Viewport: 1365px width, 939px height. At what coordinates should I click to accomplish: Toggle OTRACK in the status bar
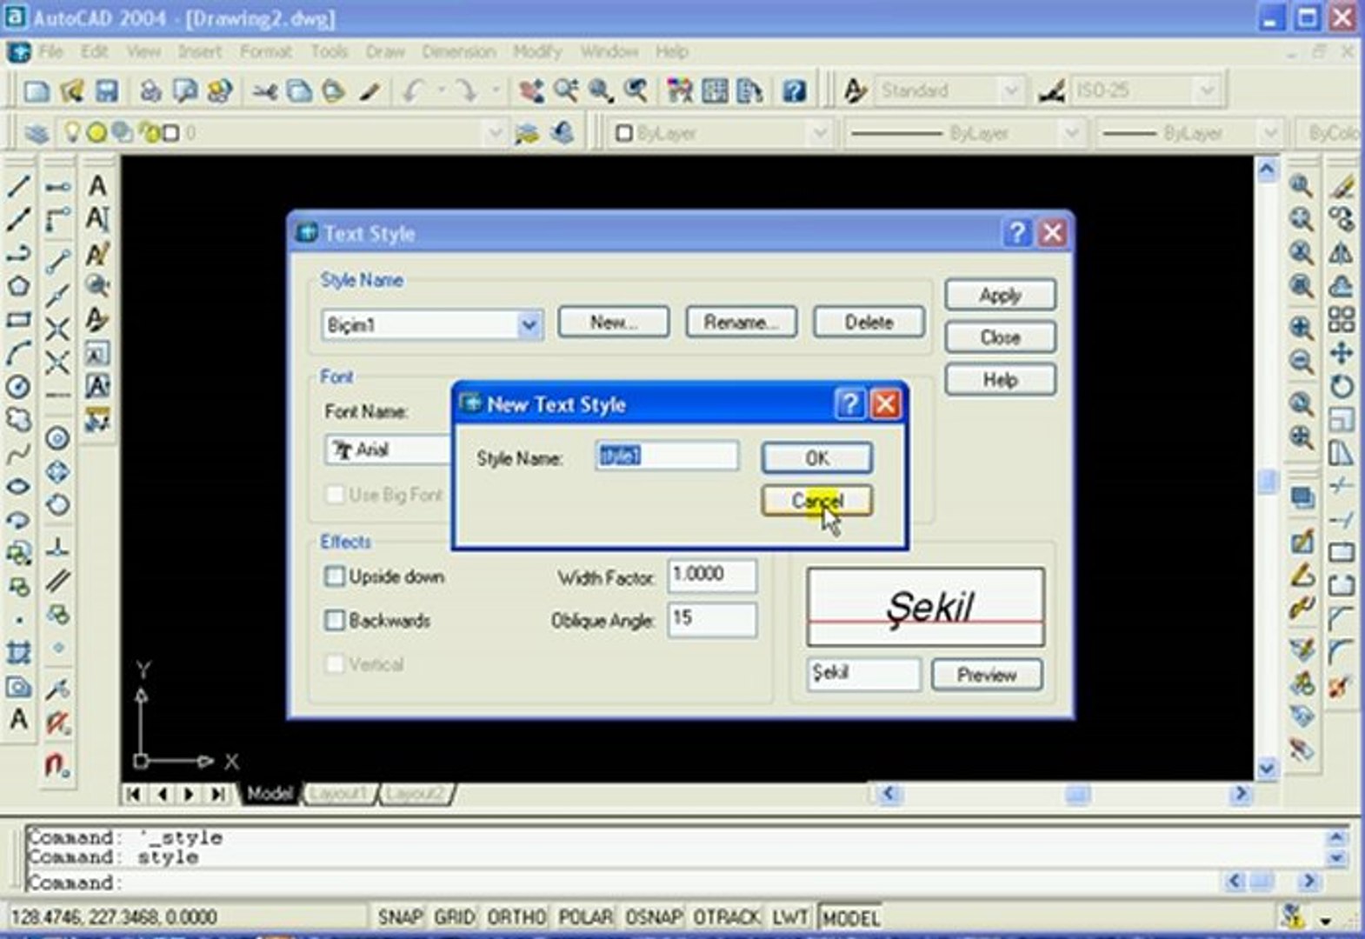tap(726, 917)
